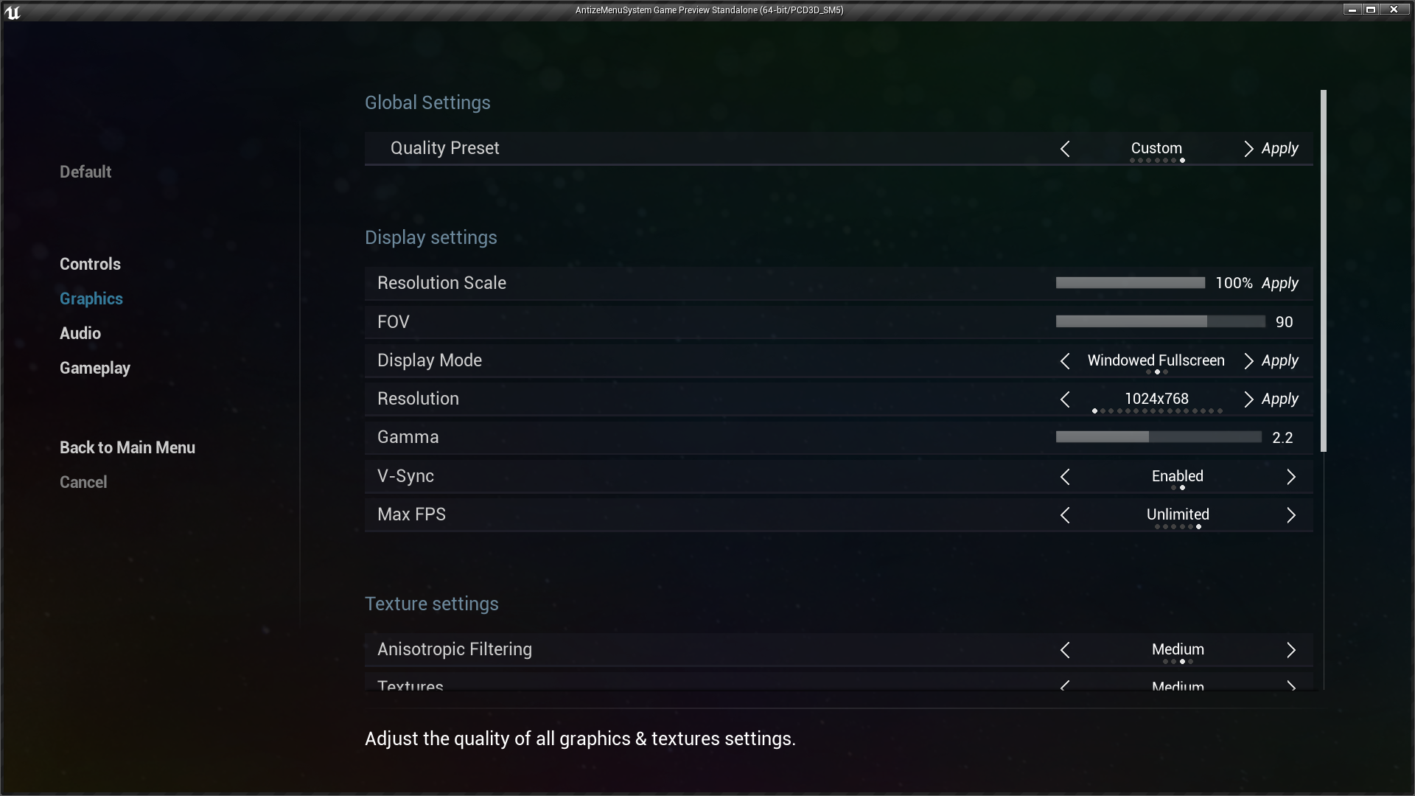Click the Gamma slider bar
1415x796 pixels.
[x=1158, y=437]
